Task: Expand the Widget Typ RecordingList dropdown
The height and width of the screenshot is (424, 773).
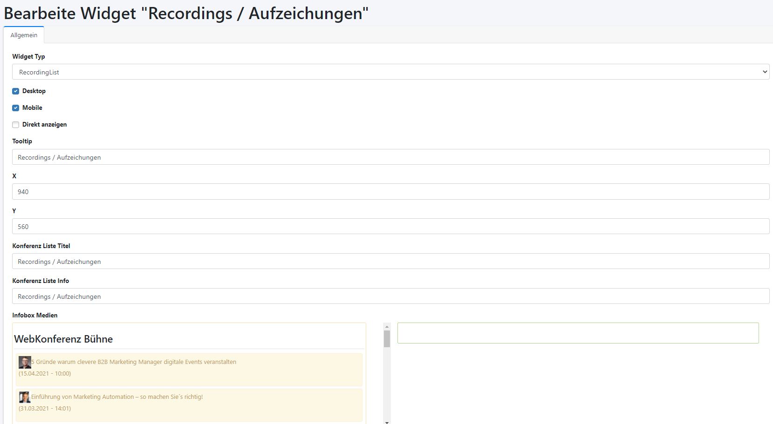Action: pyautogui.click(x=390, y=72)
